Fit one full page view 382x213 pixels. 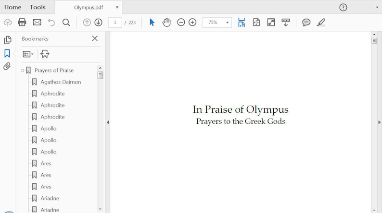click(256, 23)
